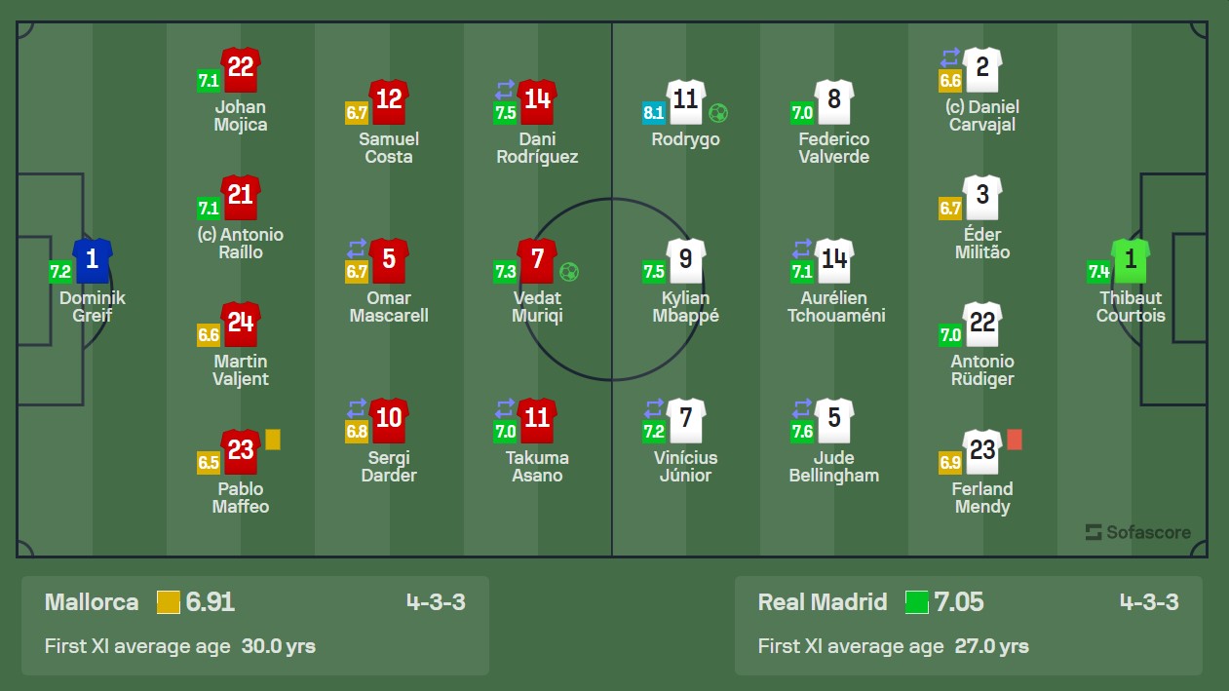The height and width of the screenshot is (691, 1229).
Task: Click Ferland Mendy's red card icon
Action: coord(1015,440)
